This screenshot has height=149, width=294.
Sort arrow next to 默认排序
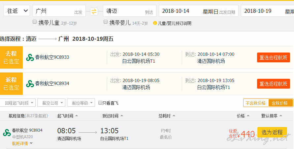(x=281, y=116)
